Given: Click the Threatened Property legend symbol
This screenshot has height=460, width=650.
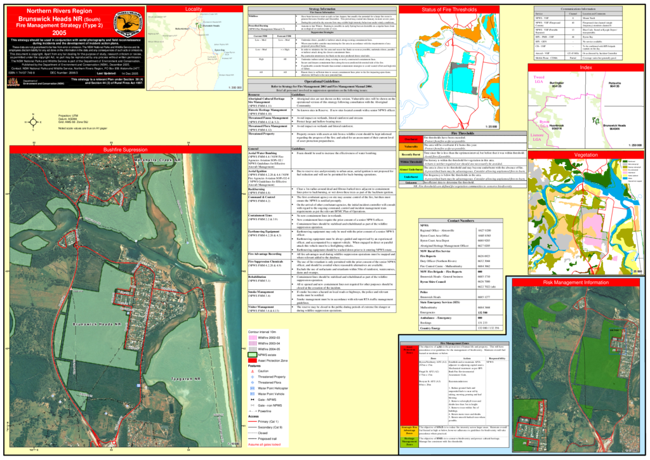Looking at the screenshot, I should point(253,377).
